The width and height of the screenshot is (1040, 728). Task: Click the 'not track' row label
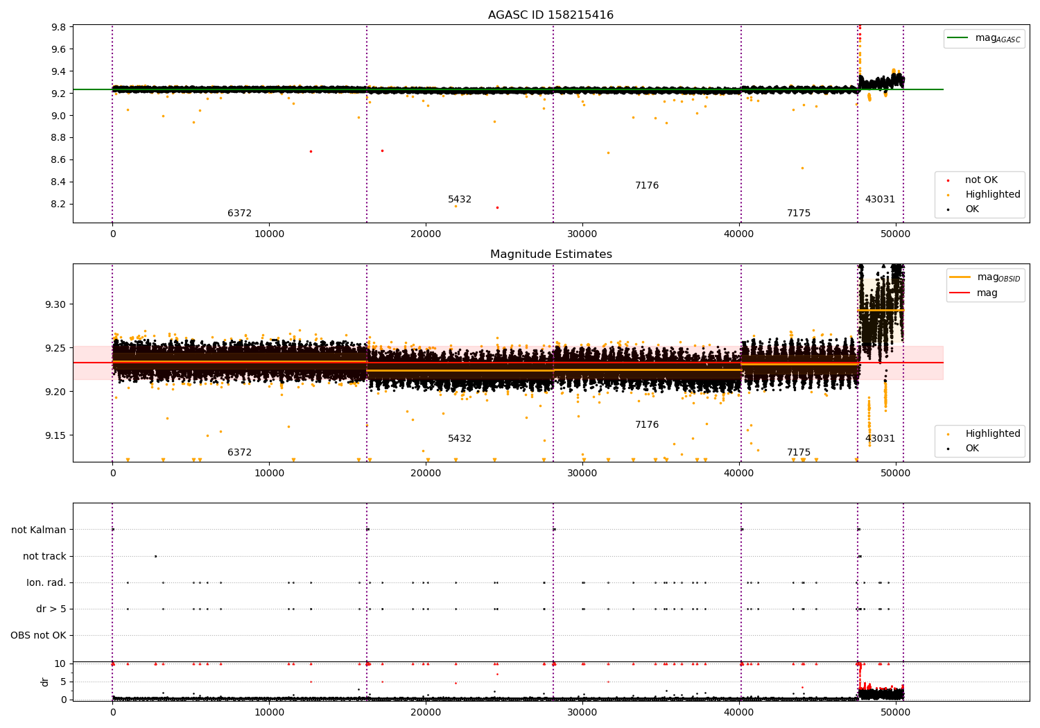tap(44, 556)
